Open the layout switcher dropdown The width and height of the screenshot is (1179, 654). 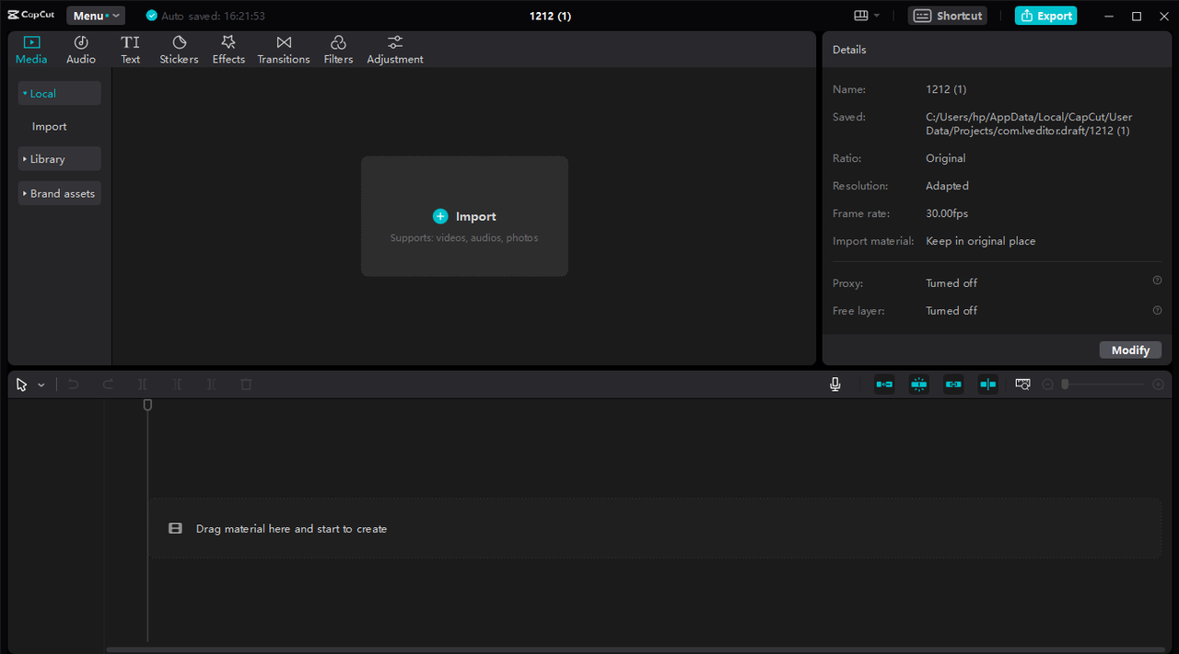(867, 16)
